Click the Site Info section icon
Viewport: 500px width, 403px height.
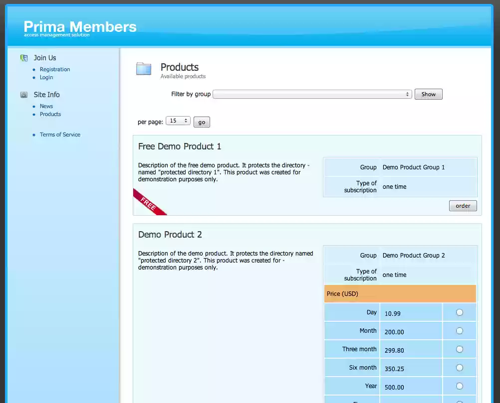[x=23, y=94]
